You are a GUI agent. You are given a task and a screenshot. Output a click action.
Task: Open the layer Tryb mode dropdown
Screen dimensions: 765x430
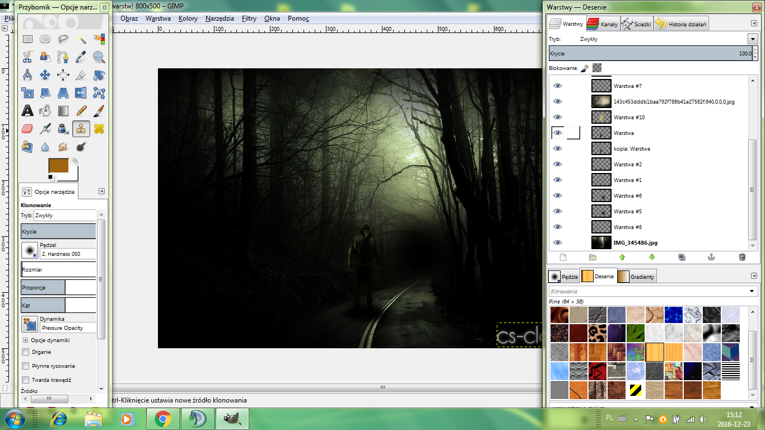[x=753, y=39]
